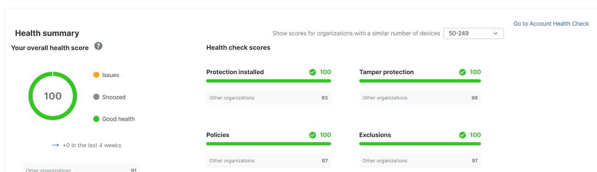
Task: Click the Policies progress bar
Action: (268, 144)
